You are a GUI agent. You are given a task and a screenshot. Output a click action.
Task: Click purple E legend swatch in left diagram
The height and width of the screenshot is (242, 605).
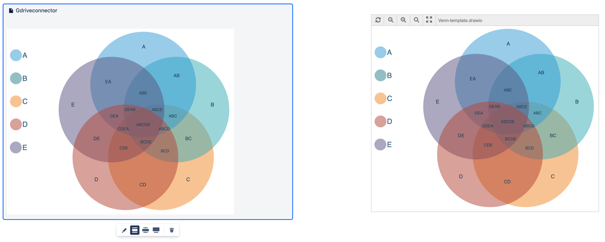(16, 148)
